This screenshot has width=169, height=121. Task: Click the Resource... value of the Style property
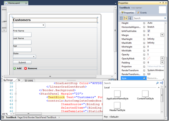(152, 78)
